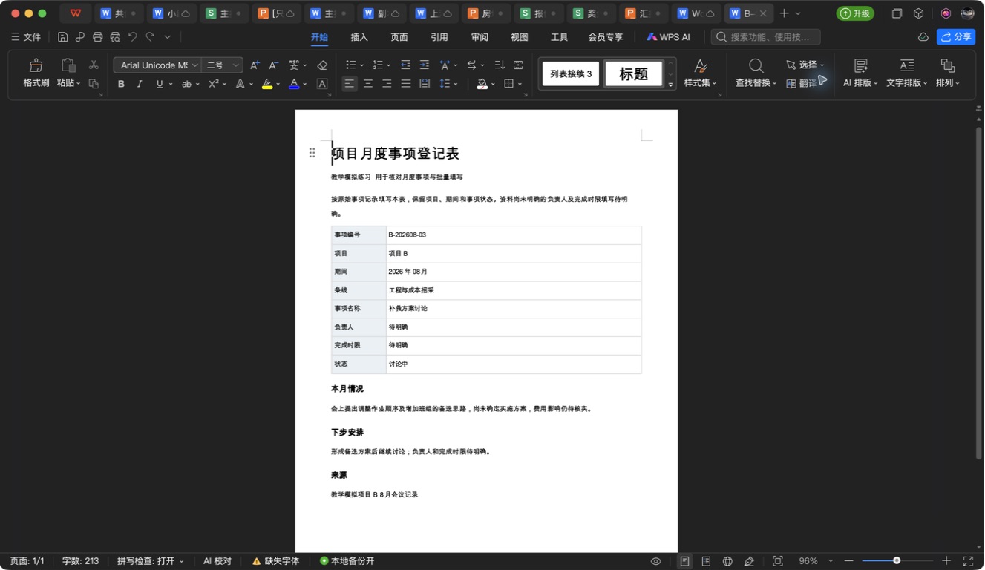The image size is (985, 570).
Task: Click the eraser clear formatting icon
Action: (322, 65)
